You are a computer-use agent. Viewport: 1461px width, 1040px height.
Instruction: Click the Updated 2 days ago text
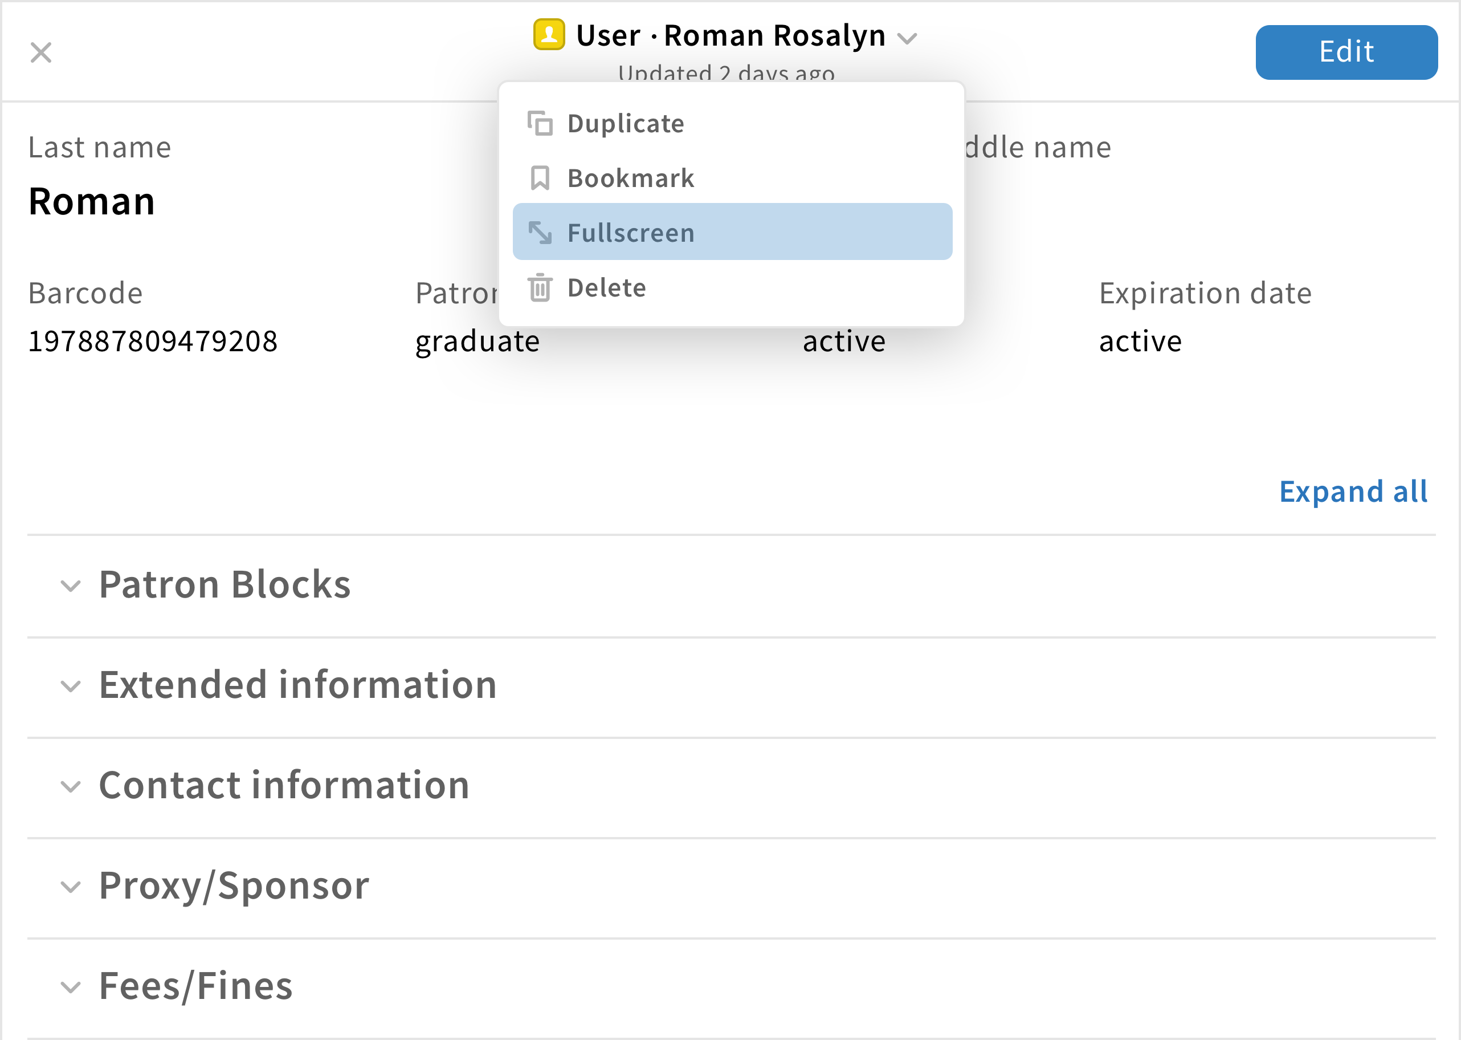(726, 72)
